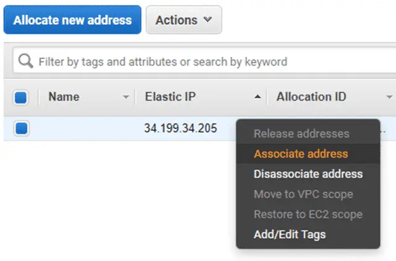
Task: Click the Allocation ID column header
Action: (311, 97)
